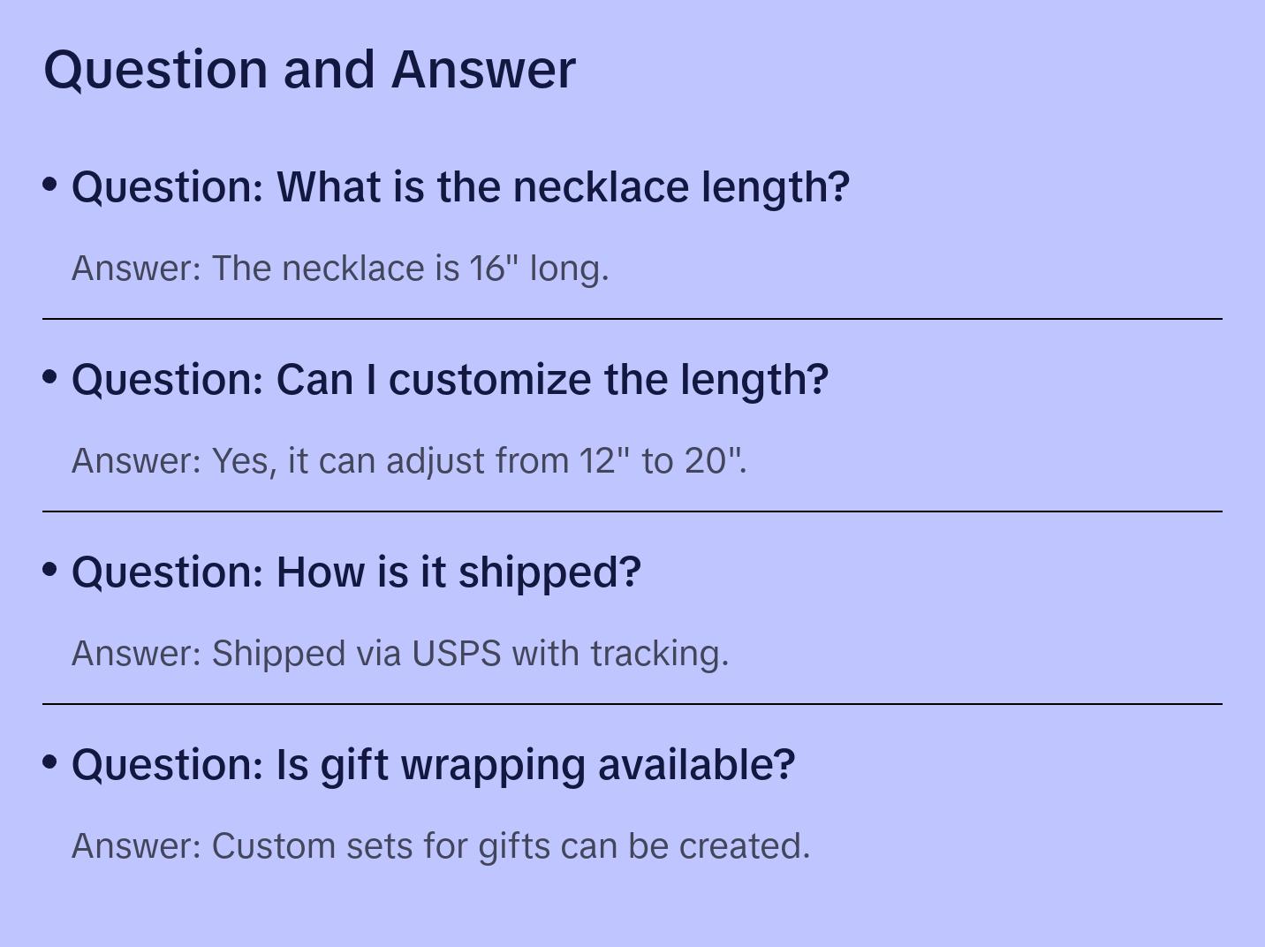Expand the "How is it shipped?" question
This screenshot has width=1265, height=947.
[x=356, y=572]
